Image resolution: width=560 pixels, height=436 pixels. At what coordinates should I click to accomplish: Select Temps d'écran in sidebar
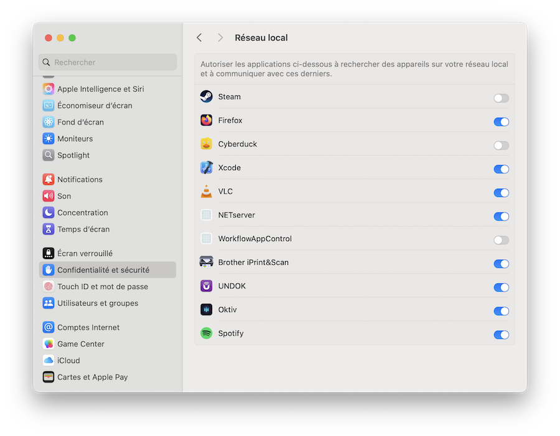click(108, 229)
